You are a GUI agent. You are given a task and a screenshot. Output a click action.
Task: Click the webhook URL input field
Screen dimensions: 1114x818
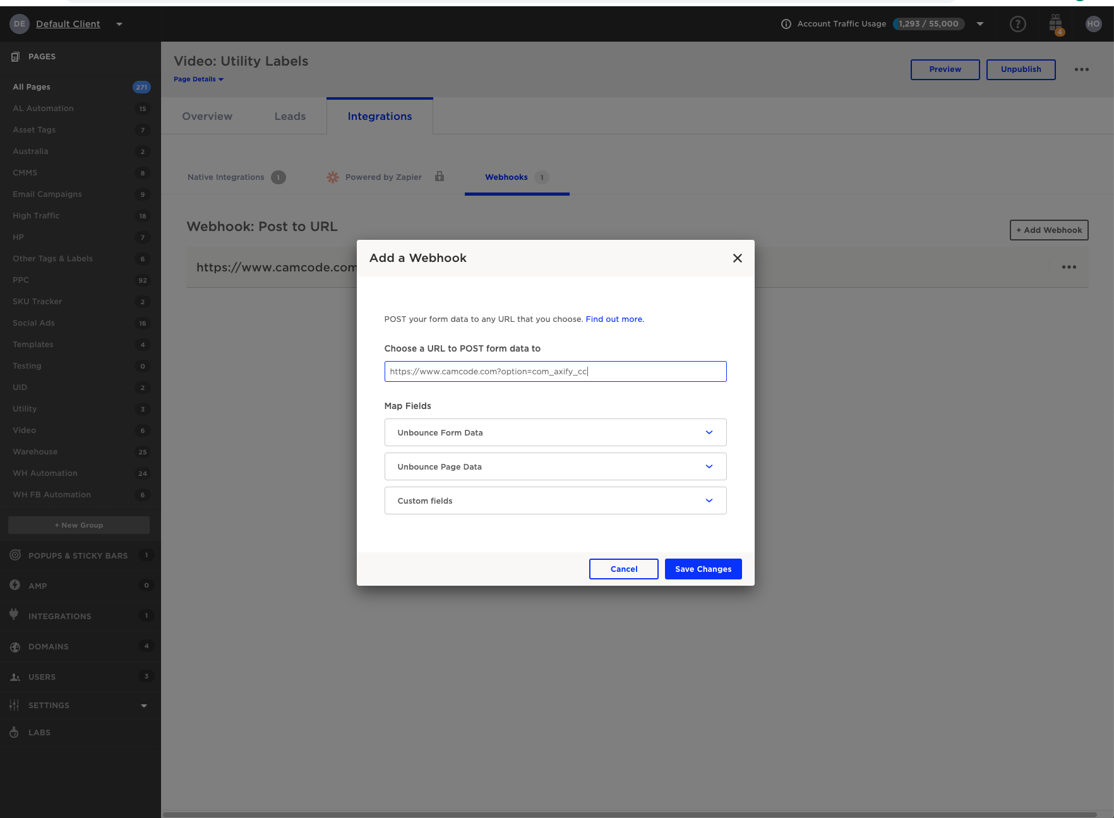pyautogui.click(x=555, y=371)
